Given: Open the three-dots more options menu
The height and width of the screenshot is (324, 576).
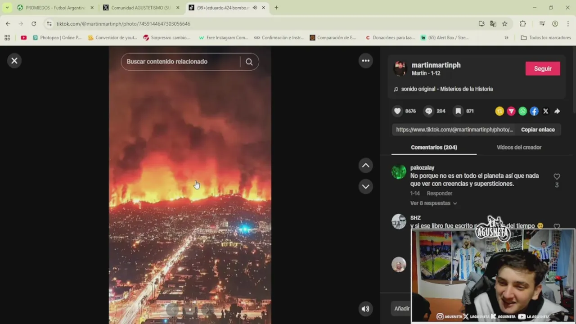Looking at the screenshot, I should coord(366,61).
